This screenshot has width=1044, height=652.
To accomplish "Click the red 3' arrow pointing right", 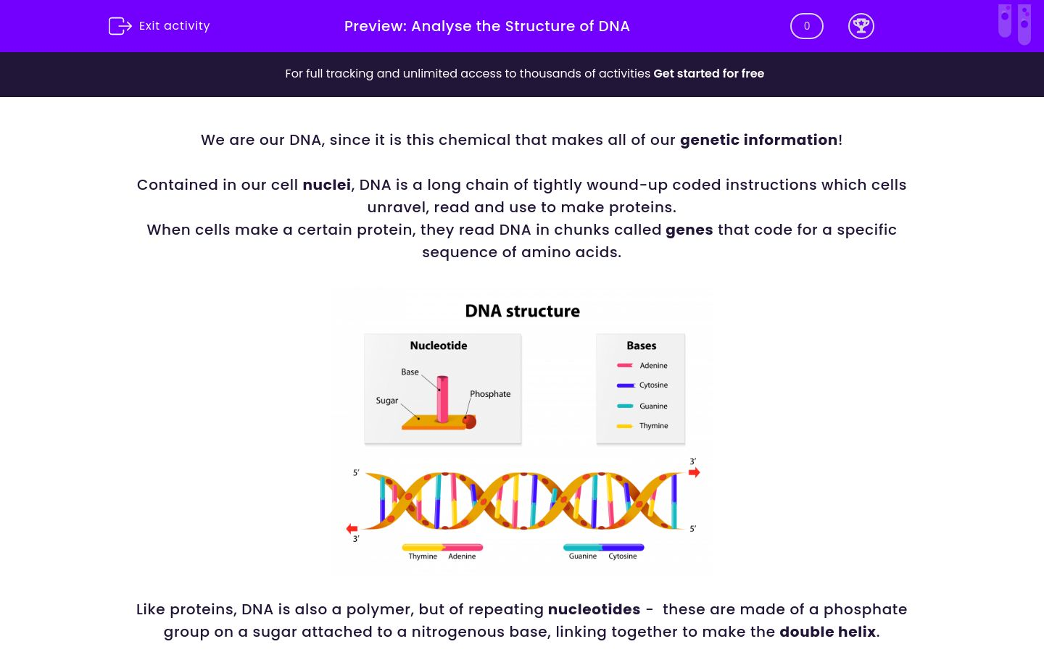I will click(694, 472).
